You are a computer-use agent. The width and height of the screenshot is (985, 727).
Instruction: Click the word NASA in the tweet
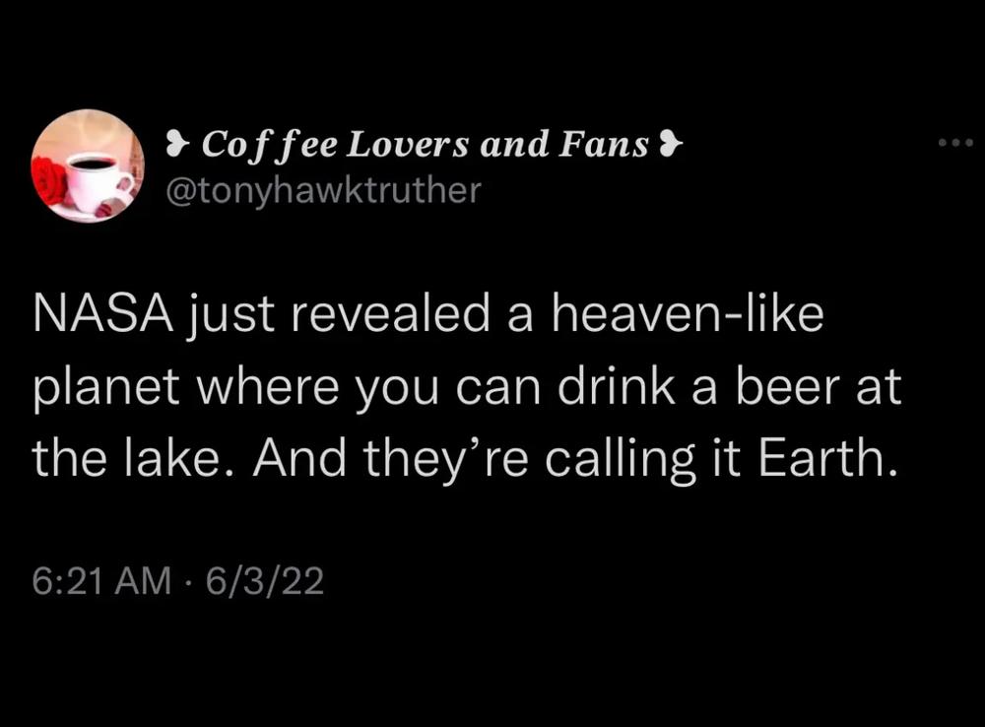coord(102,314)
